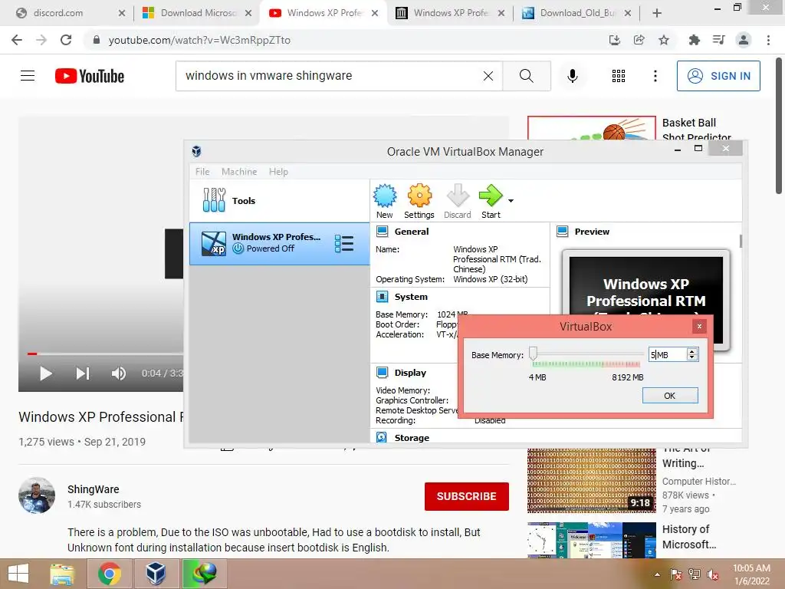Open YouTube hamburger guide menu
Screen dimensions: 785x589
pyautogui.click(x=28, y=76)
